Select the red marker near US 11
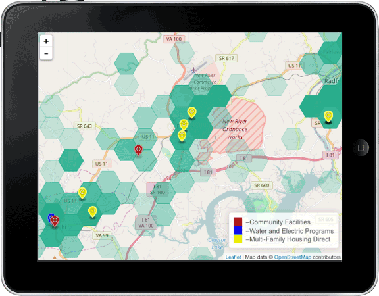 point(138,150)
